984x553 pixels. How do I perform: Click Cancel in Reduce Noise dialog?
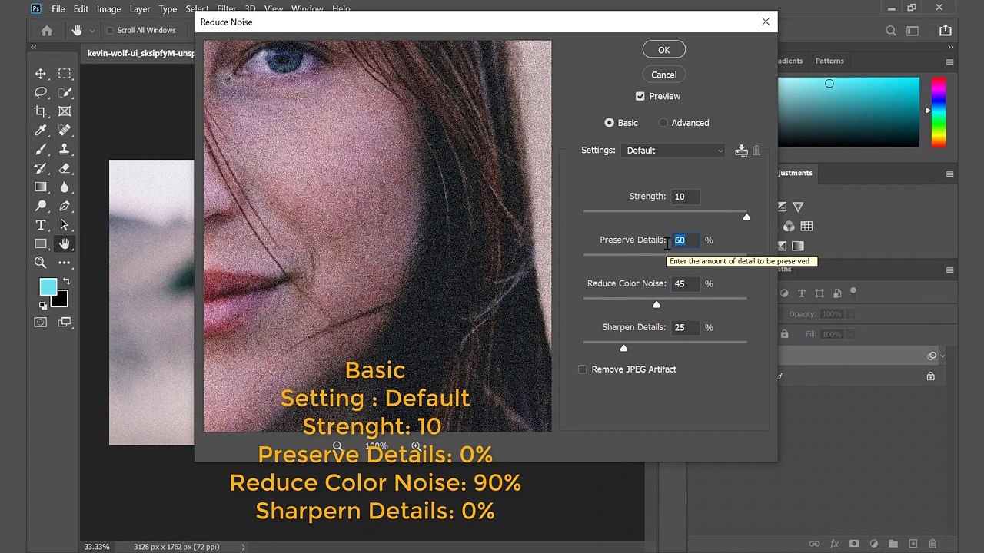[663, 75]
